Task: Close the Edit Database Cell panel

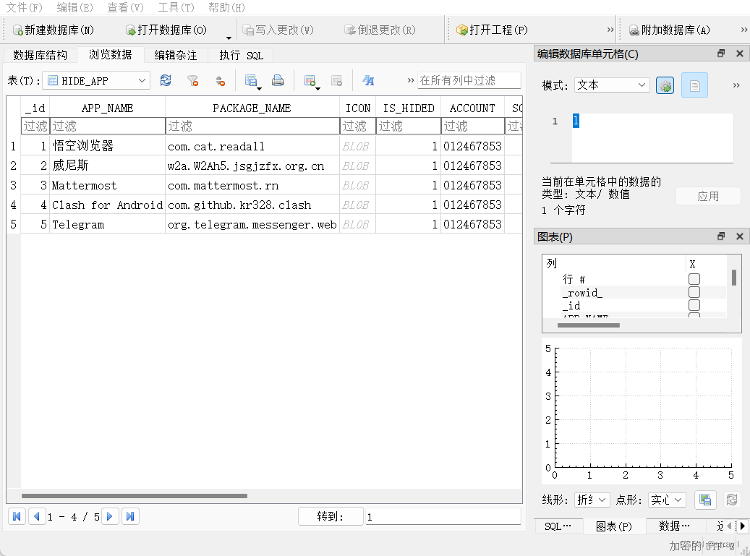Action: 739,54
